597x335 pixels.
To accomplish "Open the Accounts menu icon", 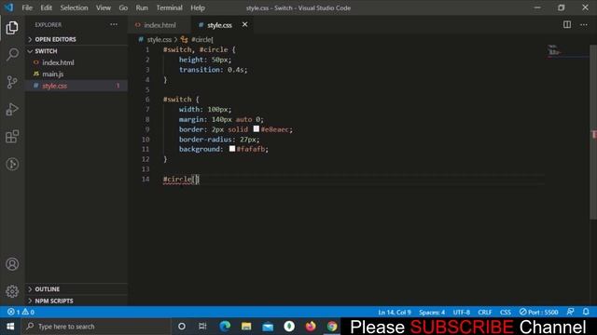I will click(12, 264).
